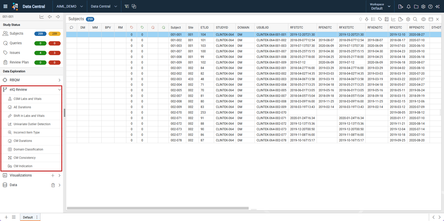Click the sidebar collapse handle dots
This screenshot has height=221, width=444.
tap(65, 113)
